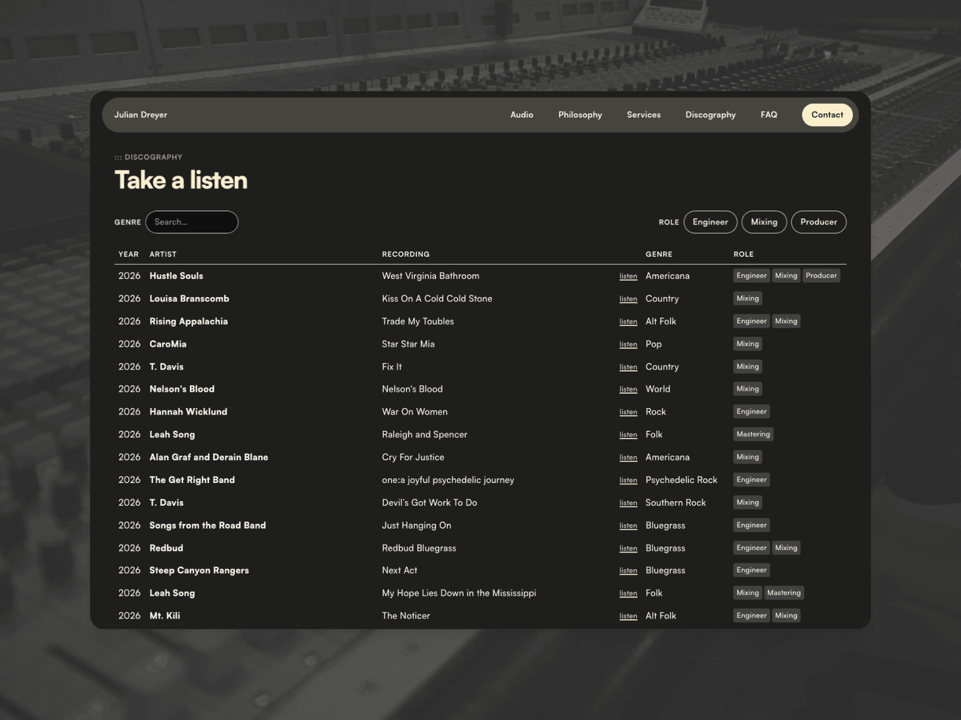Focus the genre Search field
This screenshot has width=961, height=720.
coord(192,222)
